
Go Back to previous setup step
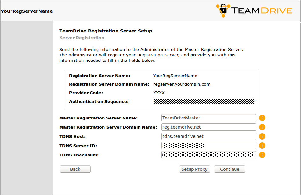pos(75,169)
